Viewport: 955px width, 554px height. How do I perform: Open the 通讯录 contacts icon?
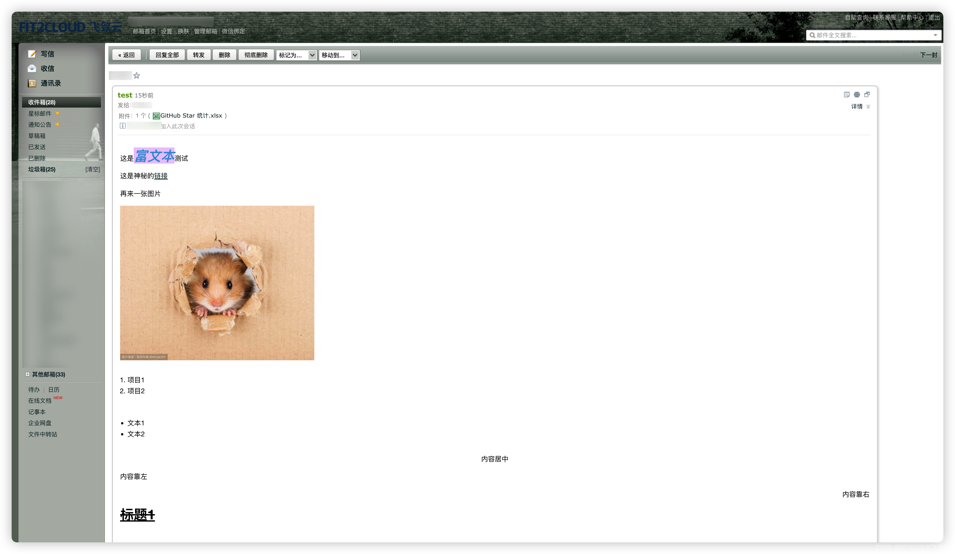click(x=32, y=83)
